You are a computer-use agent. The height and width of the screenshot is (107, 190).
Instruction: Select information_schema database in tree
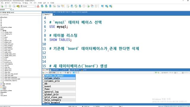tap(6, 27)
